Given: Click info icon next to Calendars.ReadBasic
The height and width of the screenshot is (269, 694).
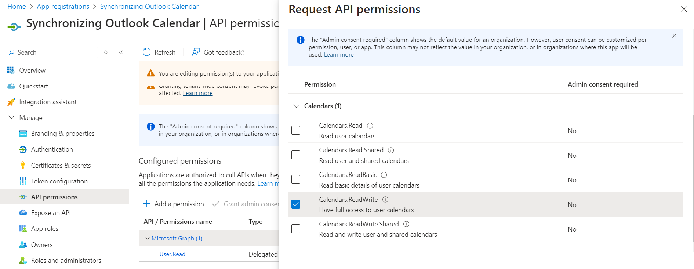Looking at the screenshot, I should [384, 175].
